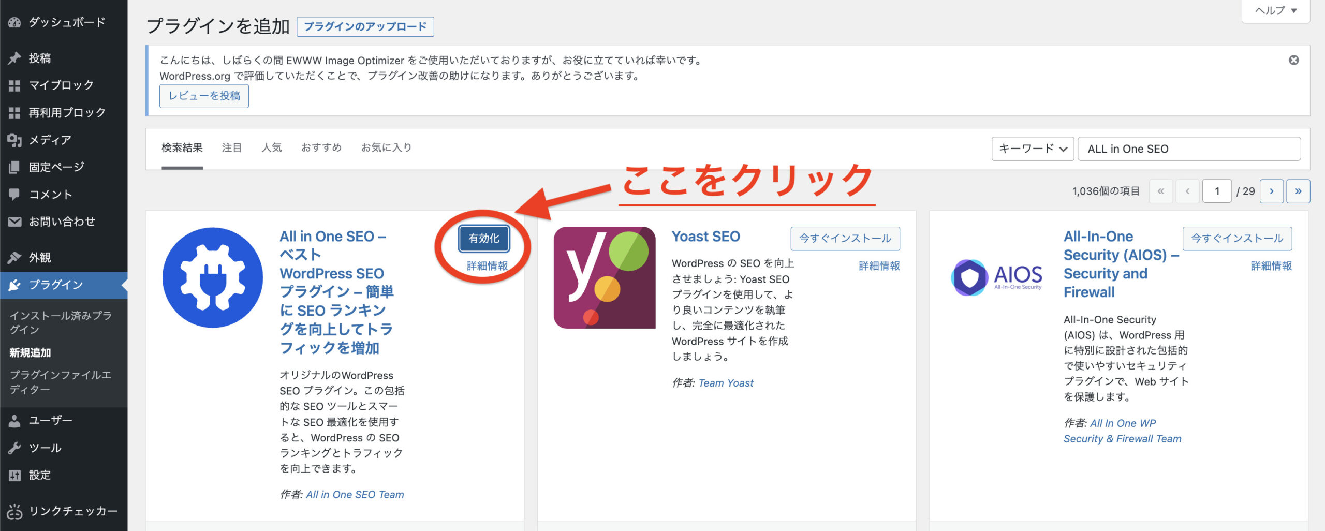
Task: Activate All in One SEO with 有効化
Action: (x=484, y=239)
